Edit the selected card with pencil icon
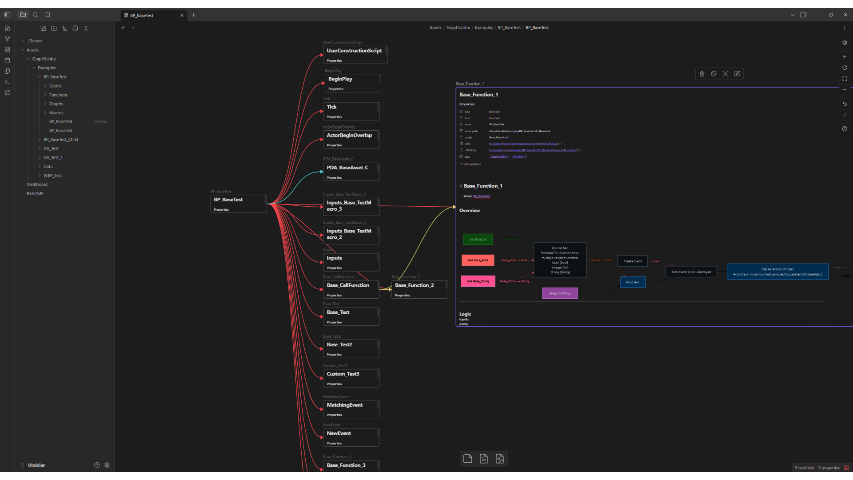The image size is (853, 480). coord(737,74)
